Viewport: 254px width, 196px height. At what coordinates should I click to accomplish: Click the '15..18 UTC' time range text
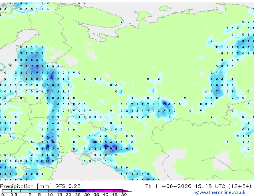[x=210, y=186]
